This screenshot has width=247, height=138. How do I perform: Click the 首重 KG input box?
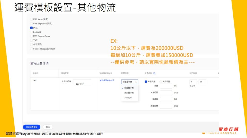tap(166, 86)
